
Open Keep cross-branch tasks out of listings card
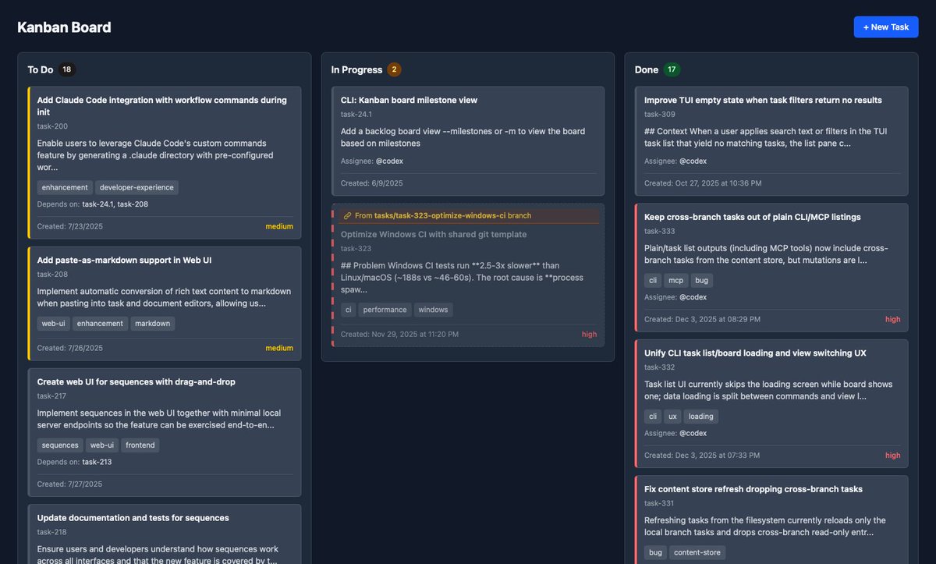(771, 268)
